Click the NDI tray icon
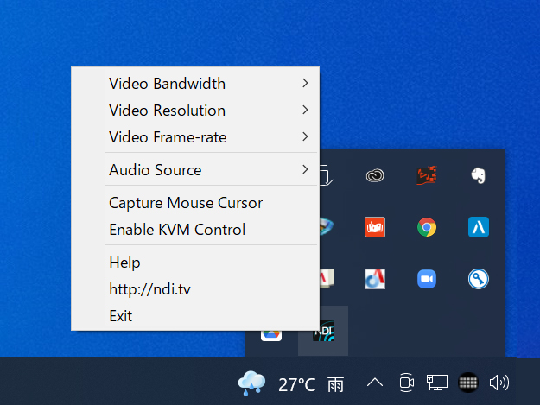The width and height of the screenshot is (540, 405). coord(323,332)
